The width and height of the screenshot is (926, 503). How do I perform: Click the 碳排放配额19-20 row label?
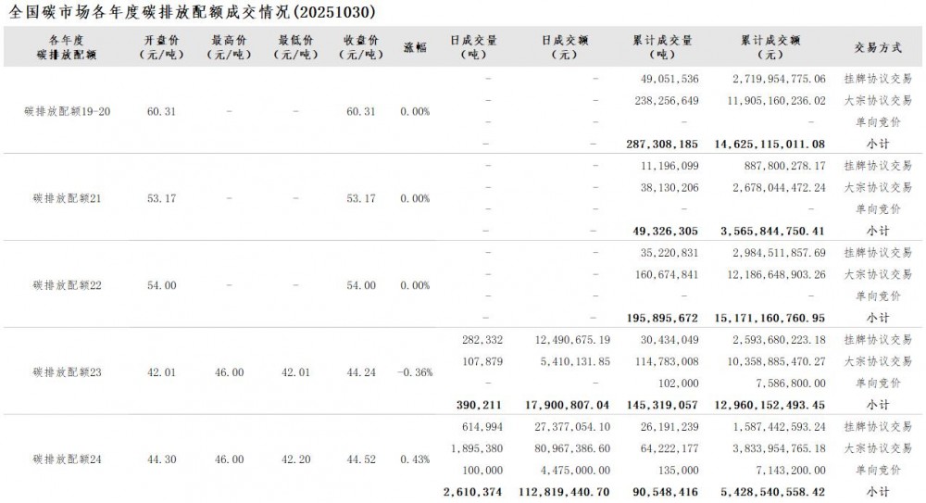point(67,111)
